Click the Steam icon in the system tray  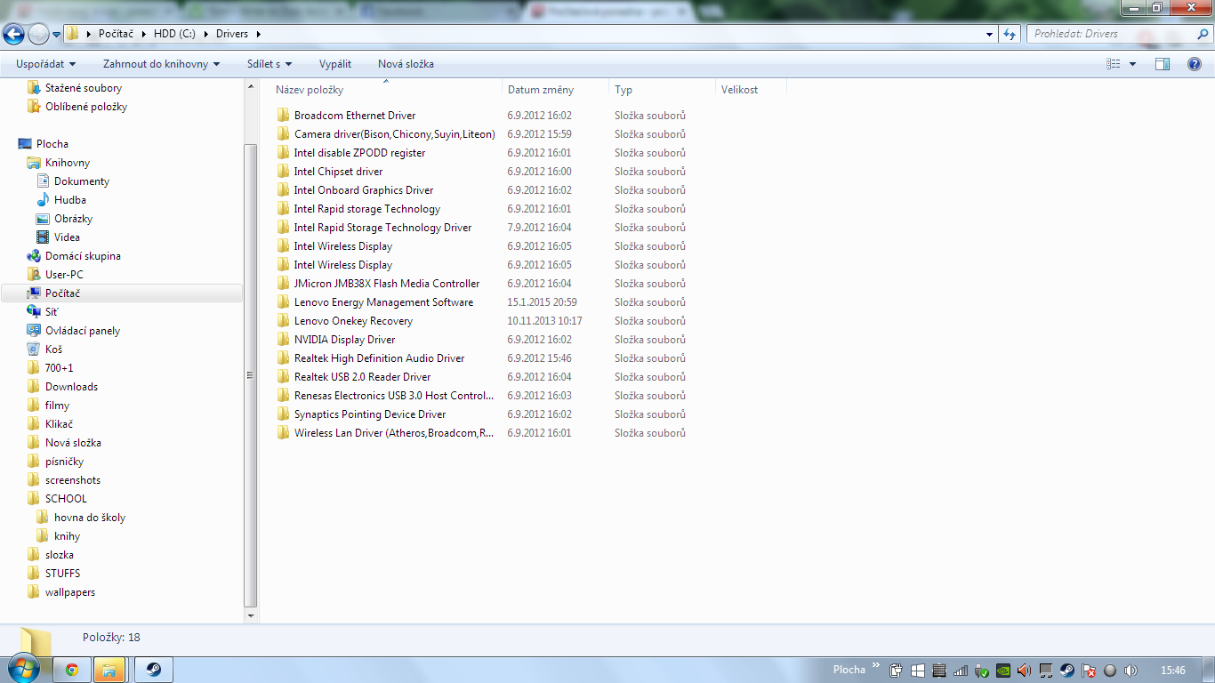click(x=1066, y=671)
